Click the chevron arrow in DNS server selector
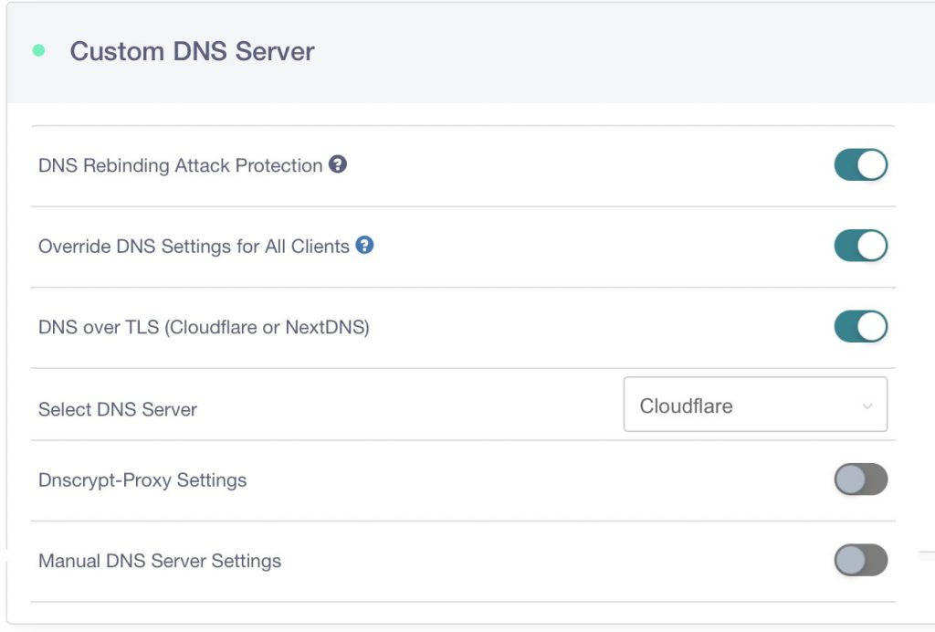Screen dimensions: 935x632 click(x=867, y=406)
